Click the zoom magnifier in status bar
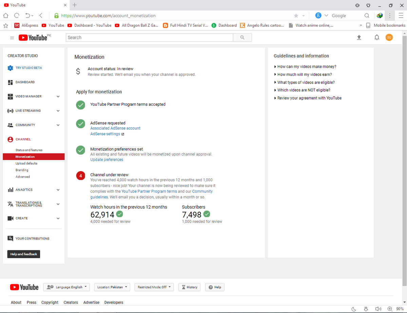Viewport: 407px width, 313px height. [x=390, y=309]
